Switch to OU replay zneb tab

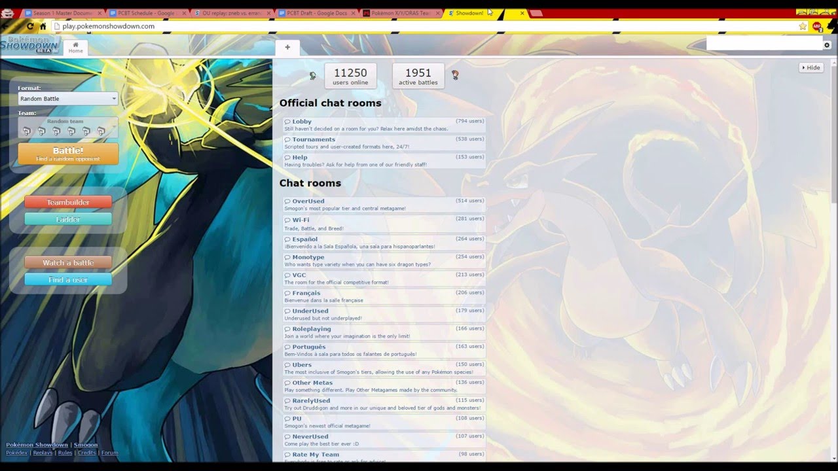(231, 13)
